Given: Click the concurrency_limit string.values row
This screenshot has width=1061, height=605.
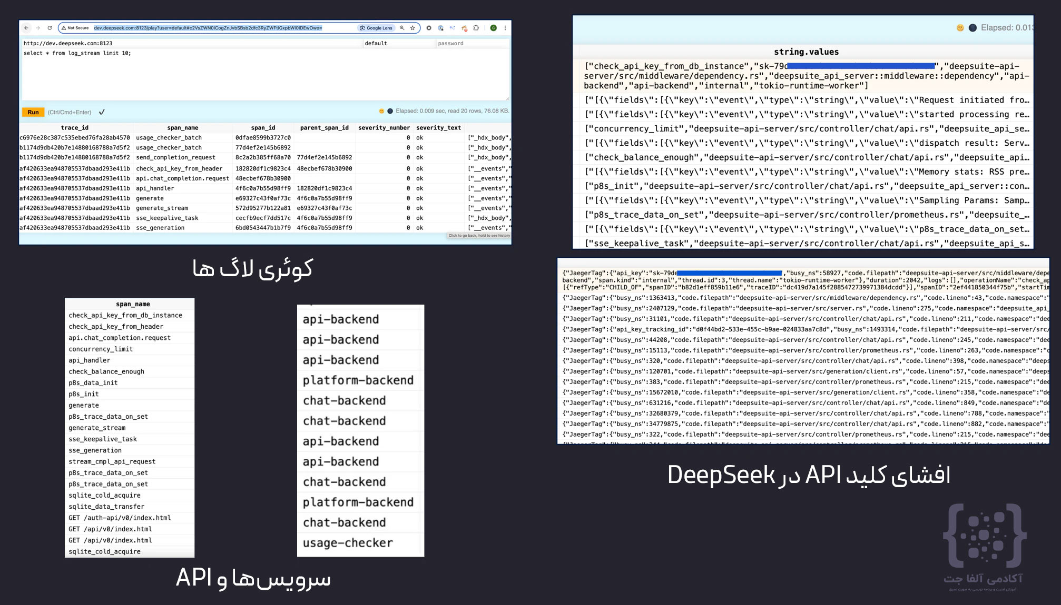Looking at the screenshot, I should pyautogui.click(x=806, y=128).
